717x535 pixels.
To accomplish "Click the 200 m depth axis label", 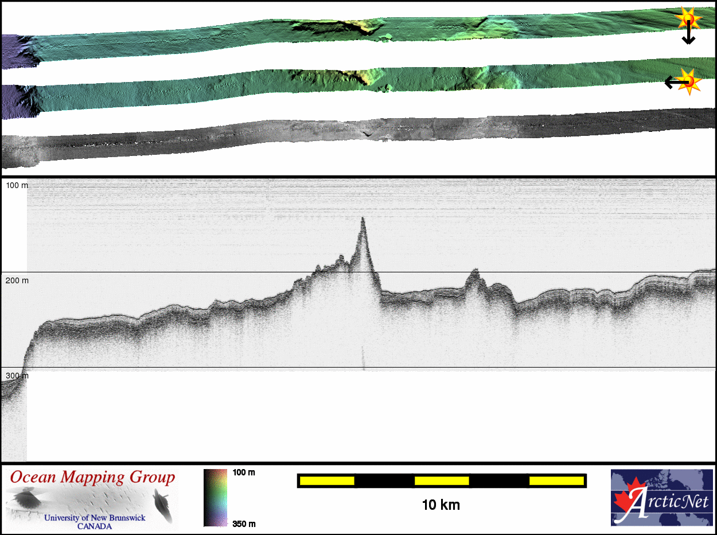I will pos(17,280).
